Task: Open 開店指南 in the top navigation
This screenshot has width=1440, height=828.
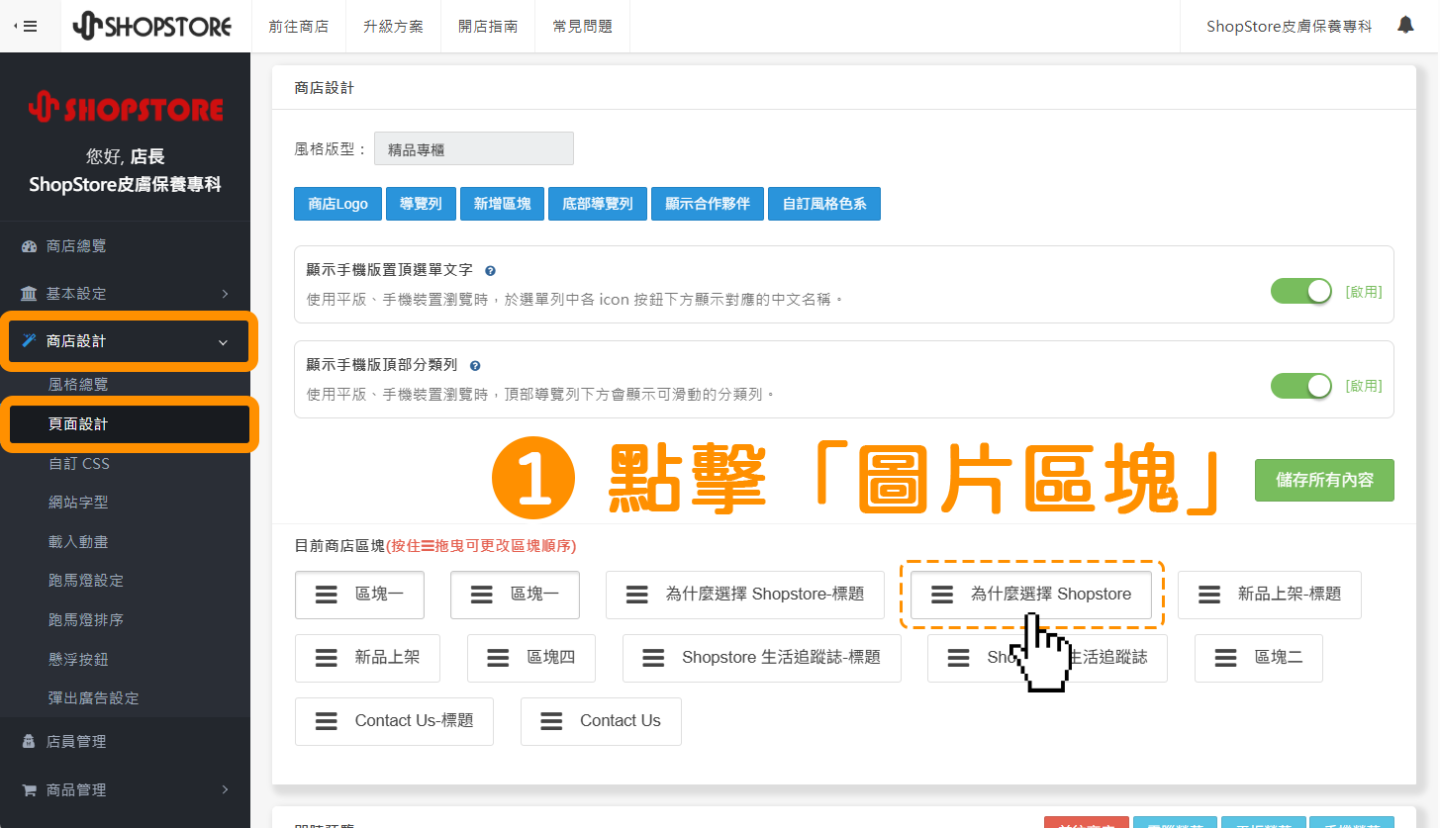Action: 487,27
